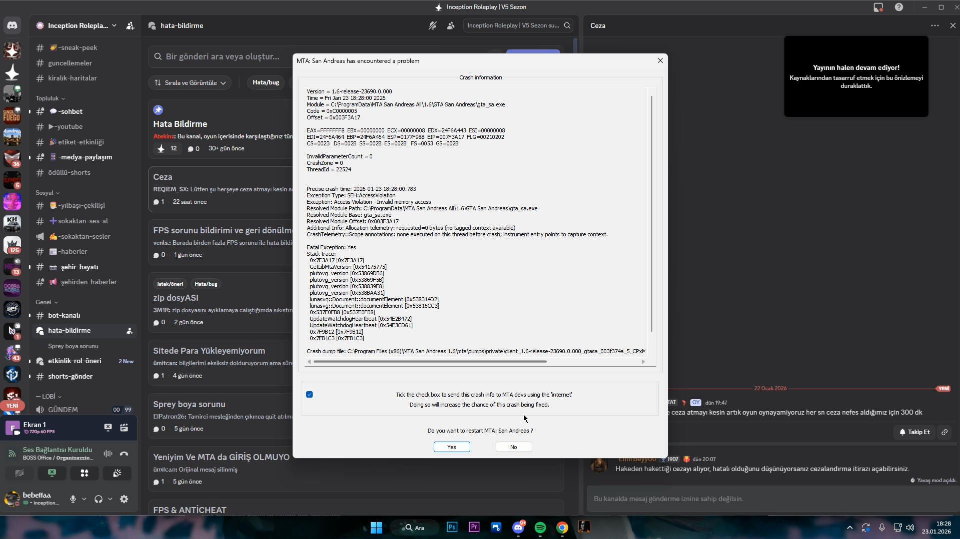Open volume control in system tray

pos(910,528)
